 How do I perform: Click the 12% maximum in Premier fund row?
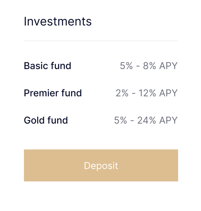tap(147, 93)
